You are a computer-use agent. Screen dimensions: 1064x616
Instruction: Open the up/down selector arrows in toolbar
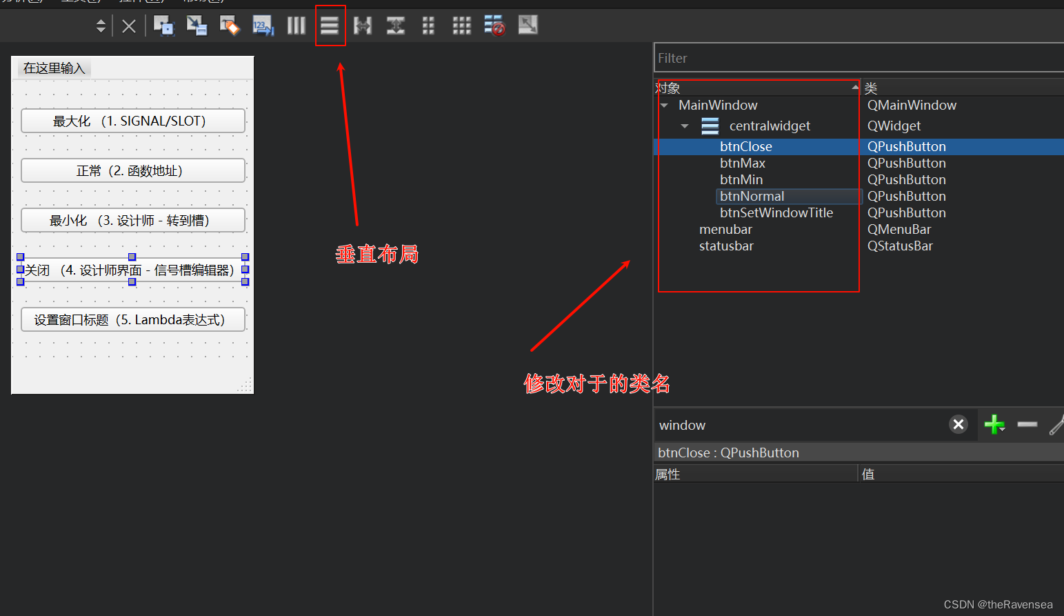point(101,26)
